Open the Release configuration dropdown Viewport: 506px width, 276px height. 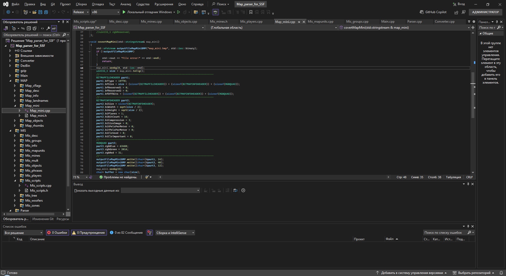(81, 12)
